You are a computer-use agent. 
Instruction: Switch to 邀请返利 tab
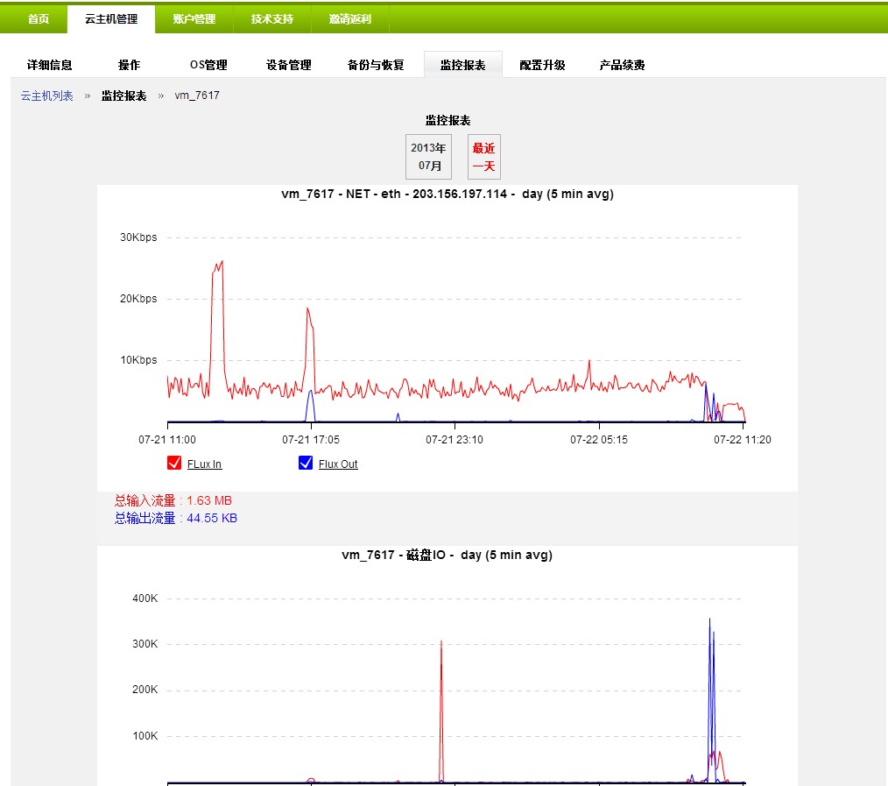350,18
